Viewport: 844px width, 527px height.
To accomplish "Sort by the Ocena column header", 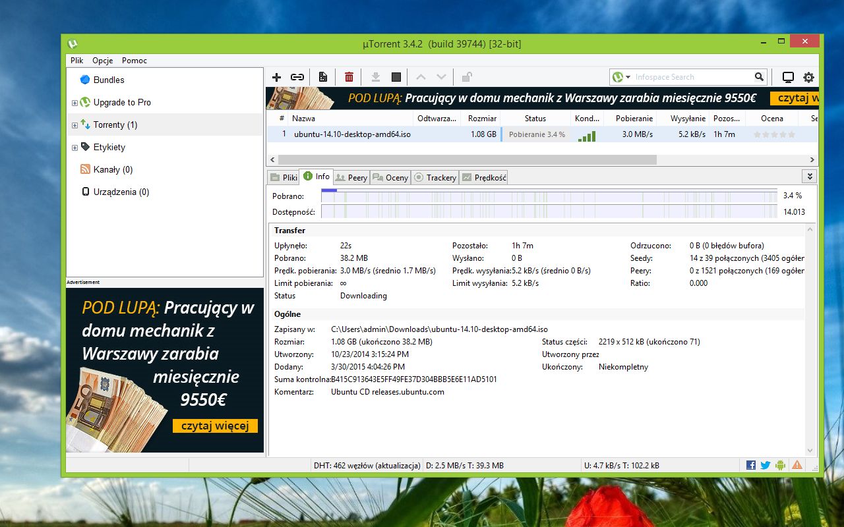I will [772, 119].
